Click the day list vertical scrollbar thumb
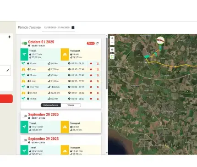 [107, 63]
